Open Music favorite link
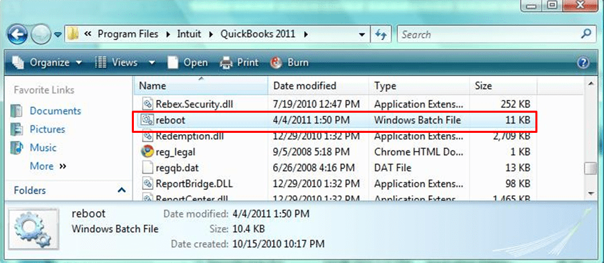Screen dimensions: 604x263 coord(43,148)
